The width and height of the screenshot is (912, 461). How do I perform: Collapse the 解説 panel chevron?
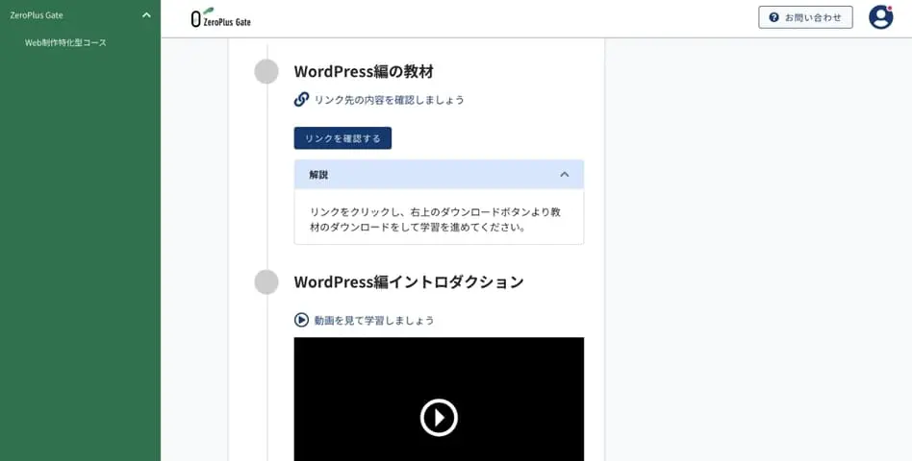point(564,174)
